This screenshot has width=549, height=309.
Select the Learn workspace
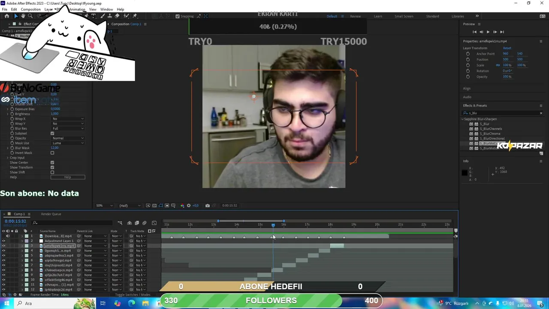point(378,16)
